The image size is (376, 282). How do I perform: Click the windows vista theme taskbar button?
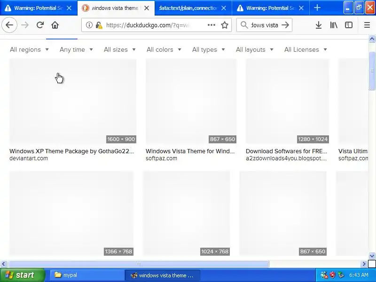[162, 275]
